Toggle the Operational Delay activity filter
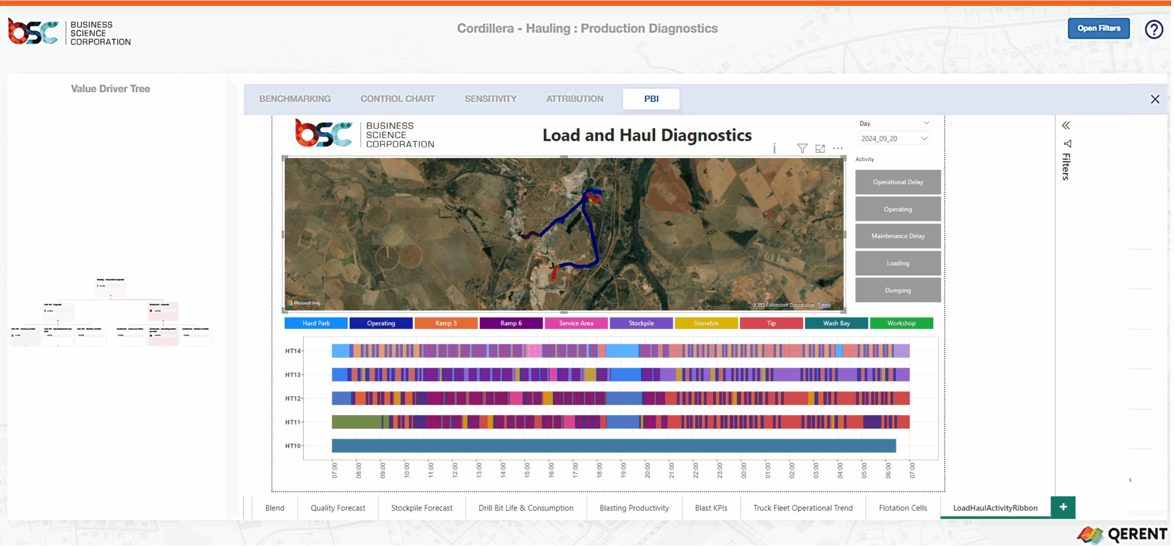 click(897, 182)
